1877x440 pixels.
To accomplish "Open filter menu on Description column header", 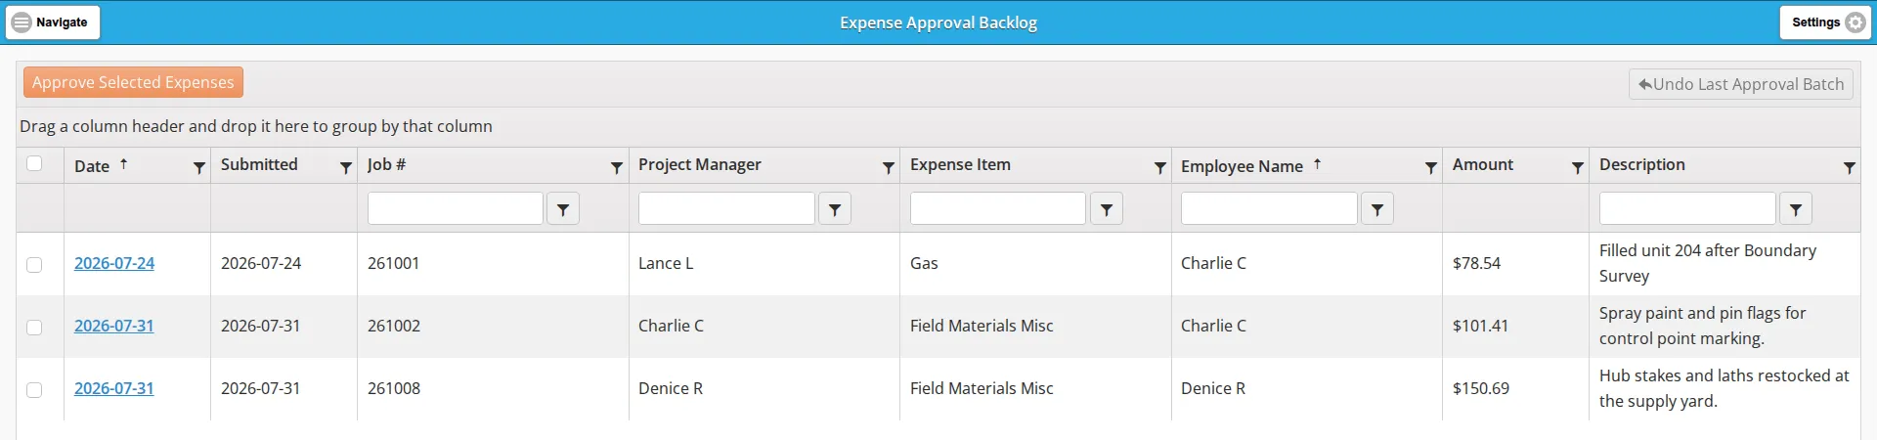I will (1850, 167).
